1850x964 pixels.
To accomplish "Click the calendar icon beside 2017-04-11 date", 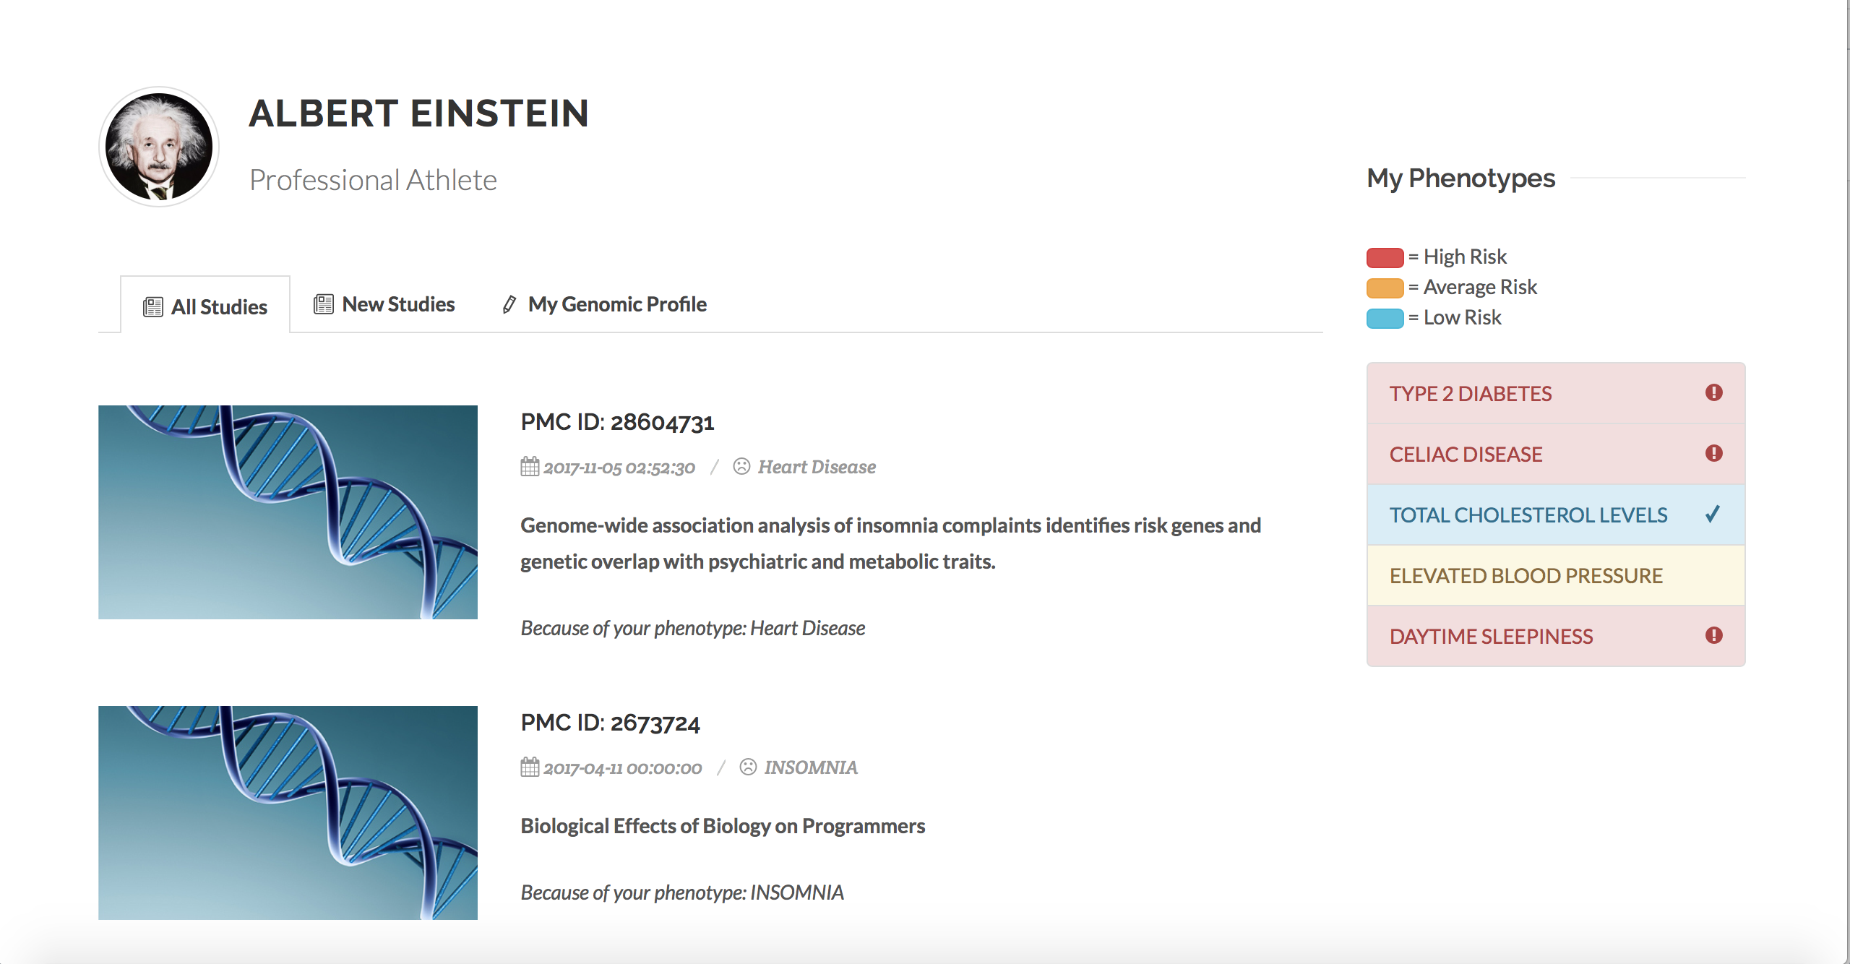I will click(530, 767).
